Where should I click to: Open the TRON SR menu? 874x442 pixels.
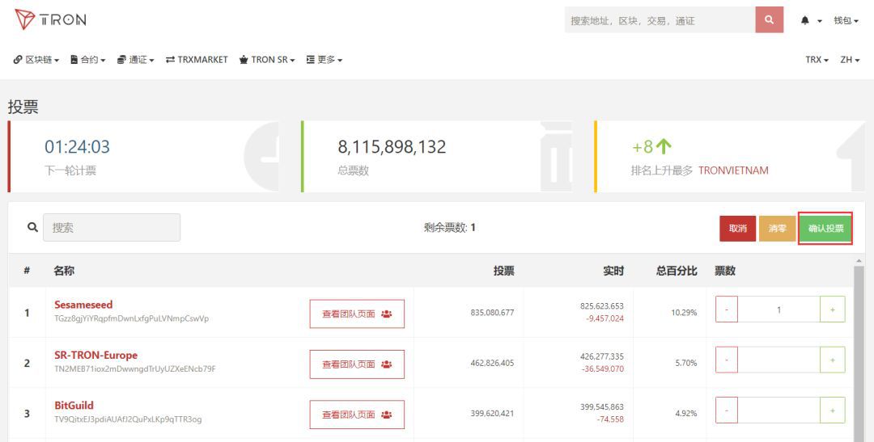coord(267,60)
